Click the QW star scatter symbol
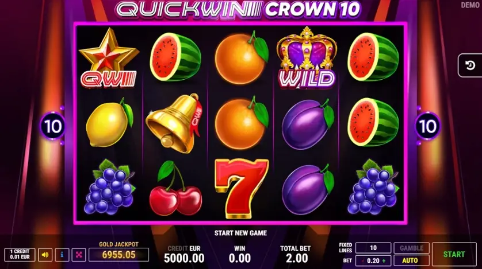Image resolution: width=482 pixels, height=269 pixels. point(108,57)
